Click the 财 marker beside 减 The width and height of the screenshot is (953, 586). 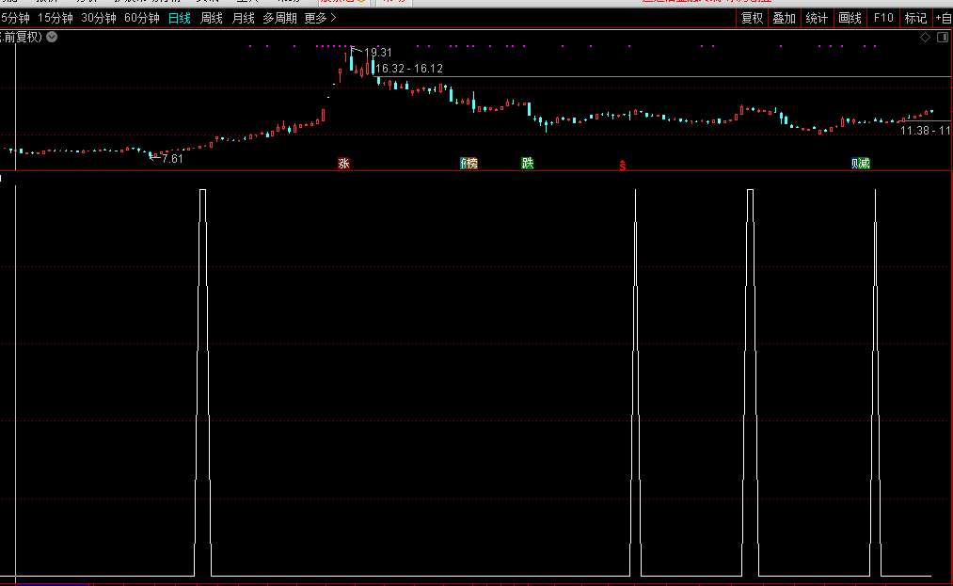click(x=855, y=164)
